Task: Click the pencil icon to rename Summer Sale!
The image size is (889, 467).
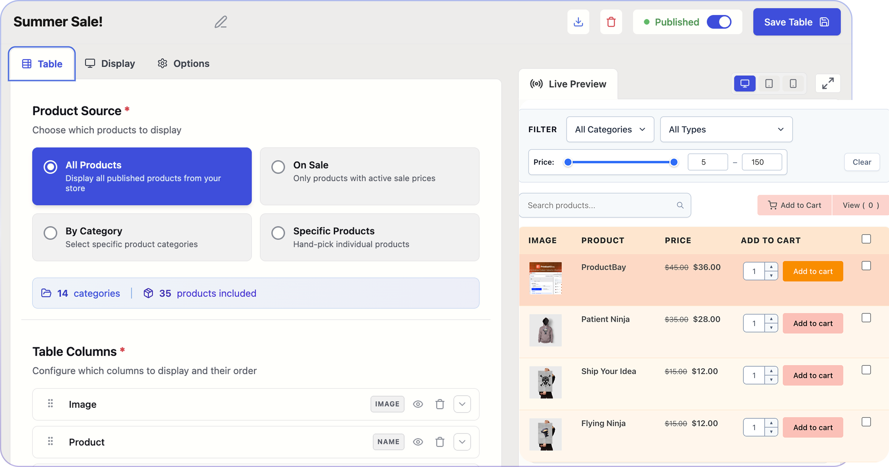Action: coord(221,22)
